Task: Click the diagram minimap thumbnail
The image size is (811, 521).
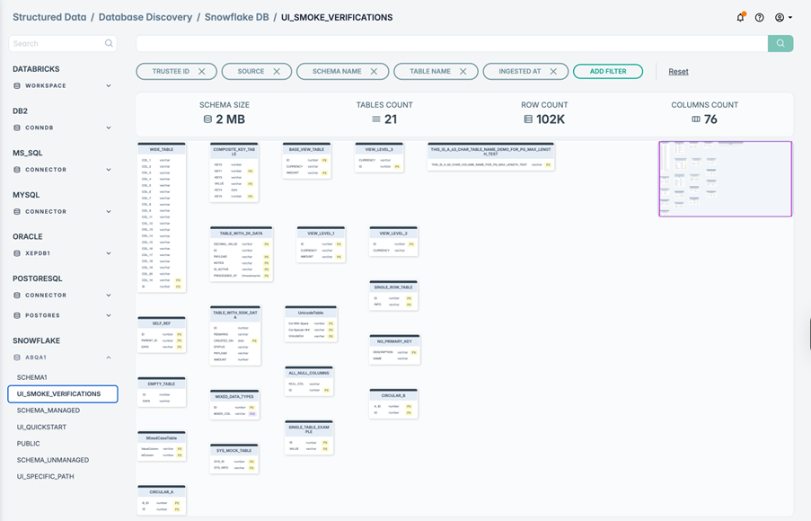Action: tap(725, 179)
